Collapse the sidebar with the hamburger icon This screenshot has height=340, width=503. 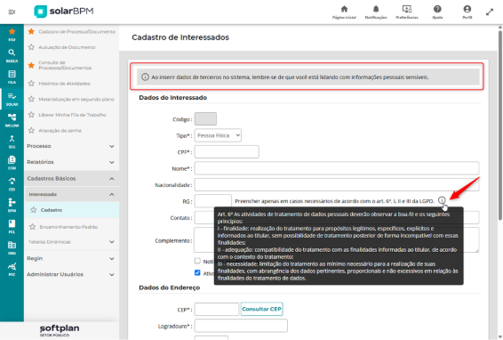click(12, 12)
